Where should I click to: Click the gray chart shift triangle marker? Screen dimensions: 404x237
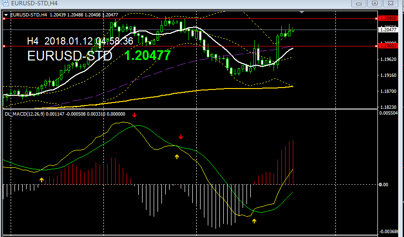click(303, 11)
